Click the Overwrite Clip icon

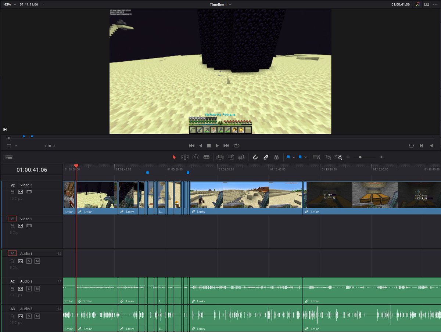click(x=231, y=157)
